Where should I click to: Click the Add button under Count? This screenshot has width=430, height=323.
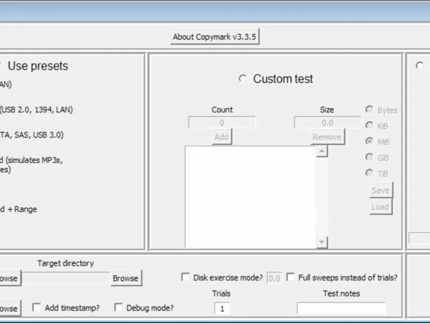point(221,137)
